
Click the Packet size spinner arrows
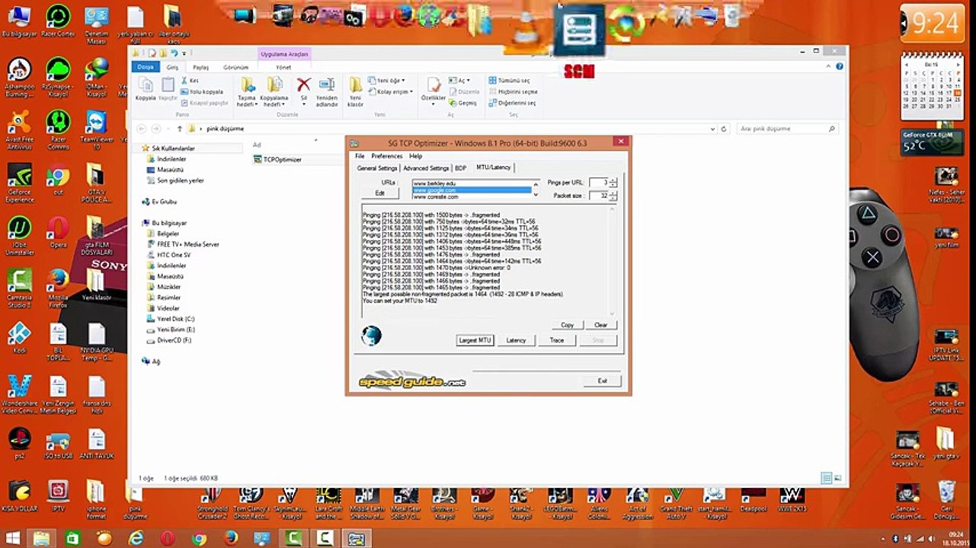(613, 196)
